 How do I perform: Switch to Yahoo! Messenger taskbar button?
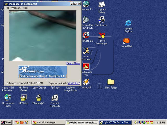(49, 122)
